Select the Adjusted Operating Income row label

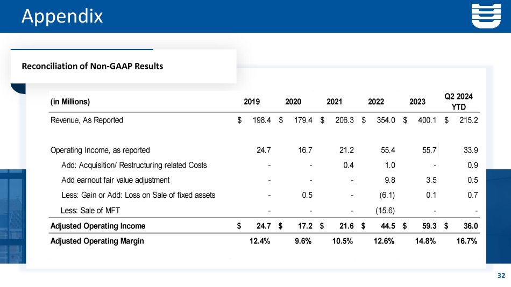point(97,226)
